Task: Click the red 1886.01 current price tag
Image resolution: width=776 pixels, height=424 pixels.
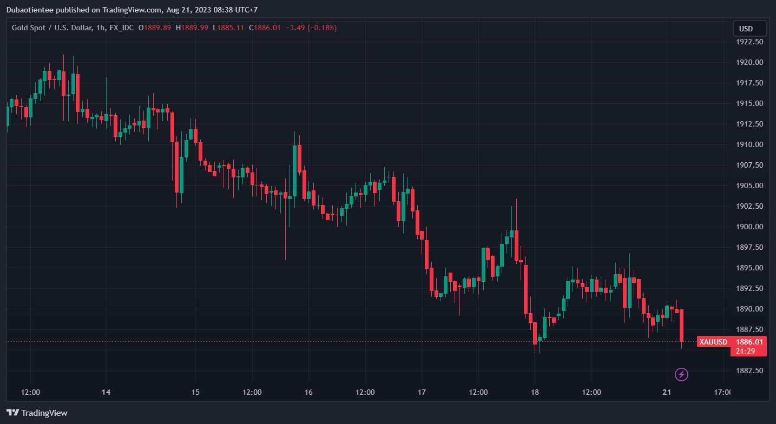Action: [749, 342]
